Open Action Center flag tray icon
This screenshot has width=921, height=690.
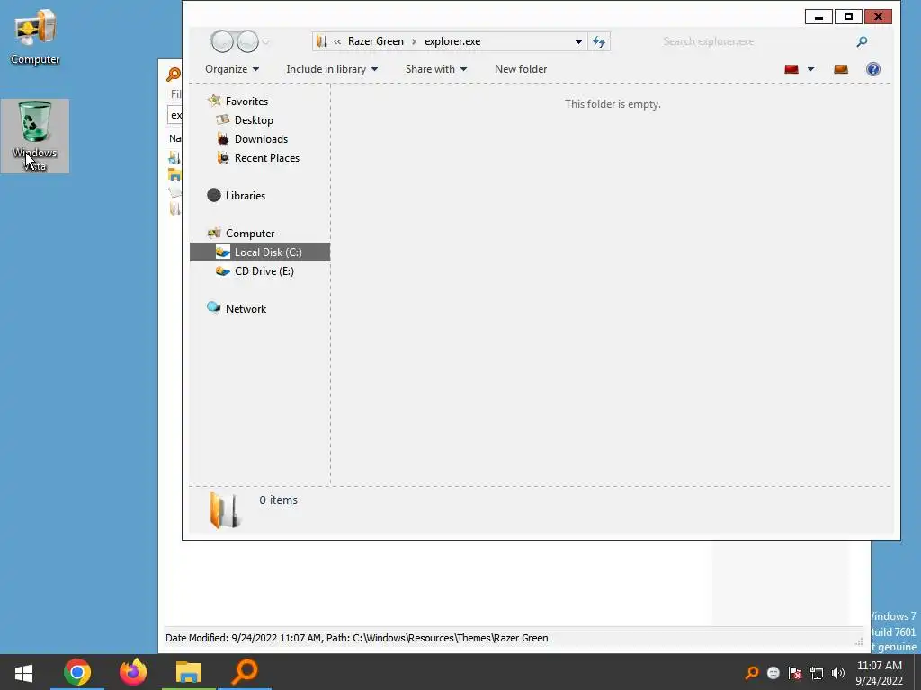(795, 673)
